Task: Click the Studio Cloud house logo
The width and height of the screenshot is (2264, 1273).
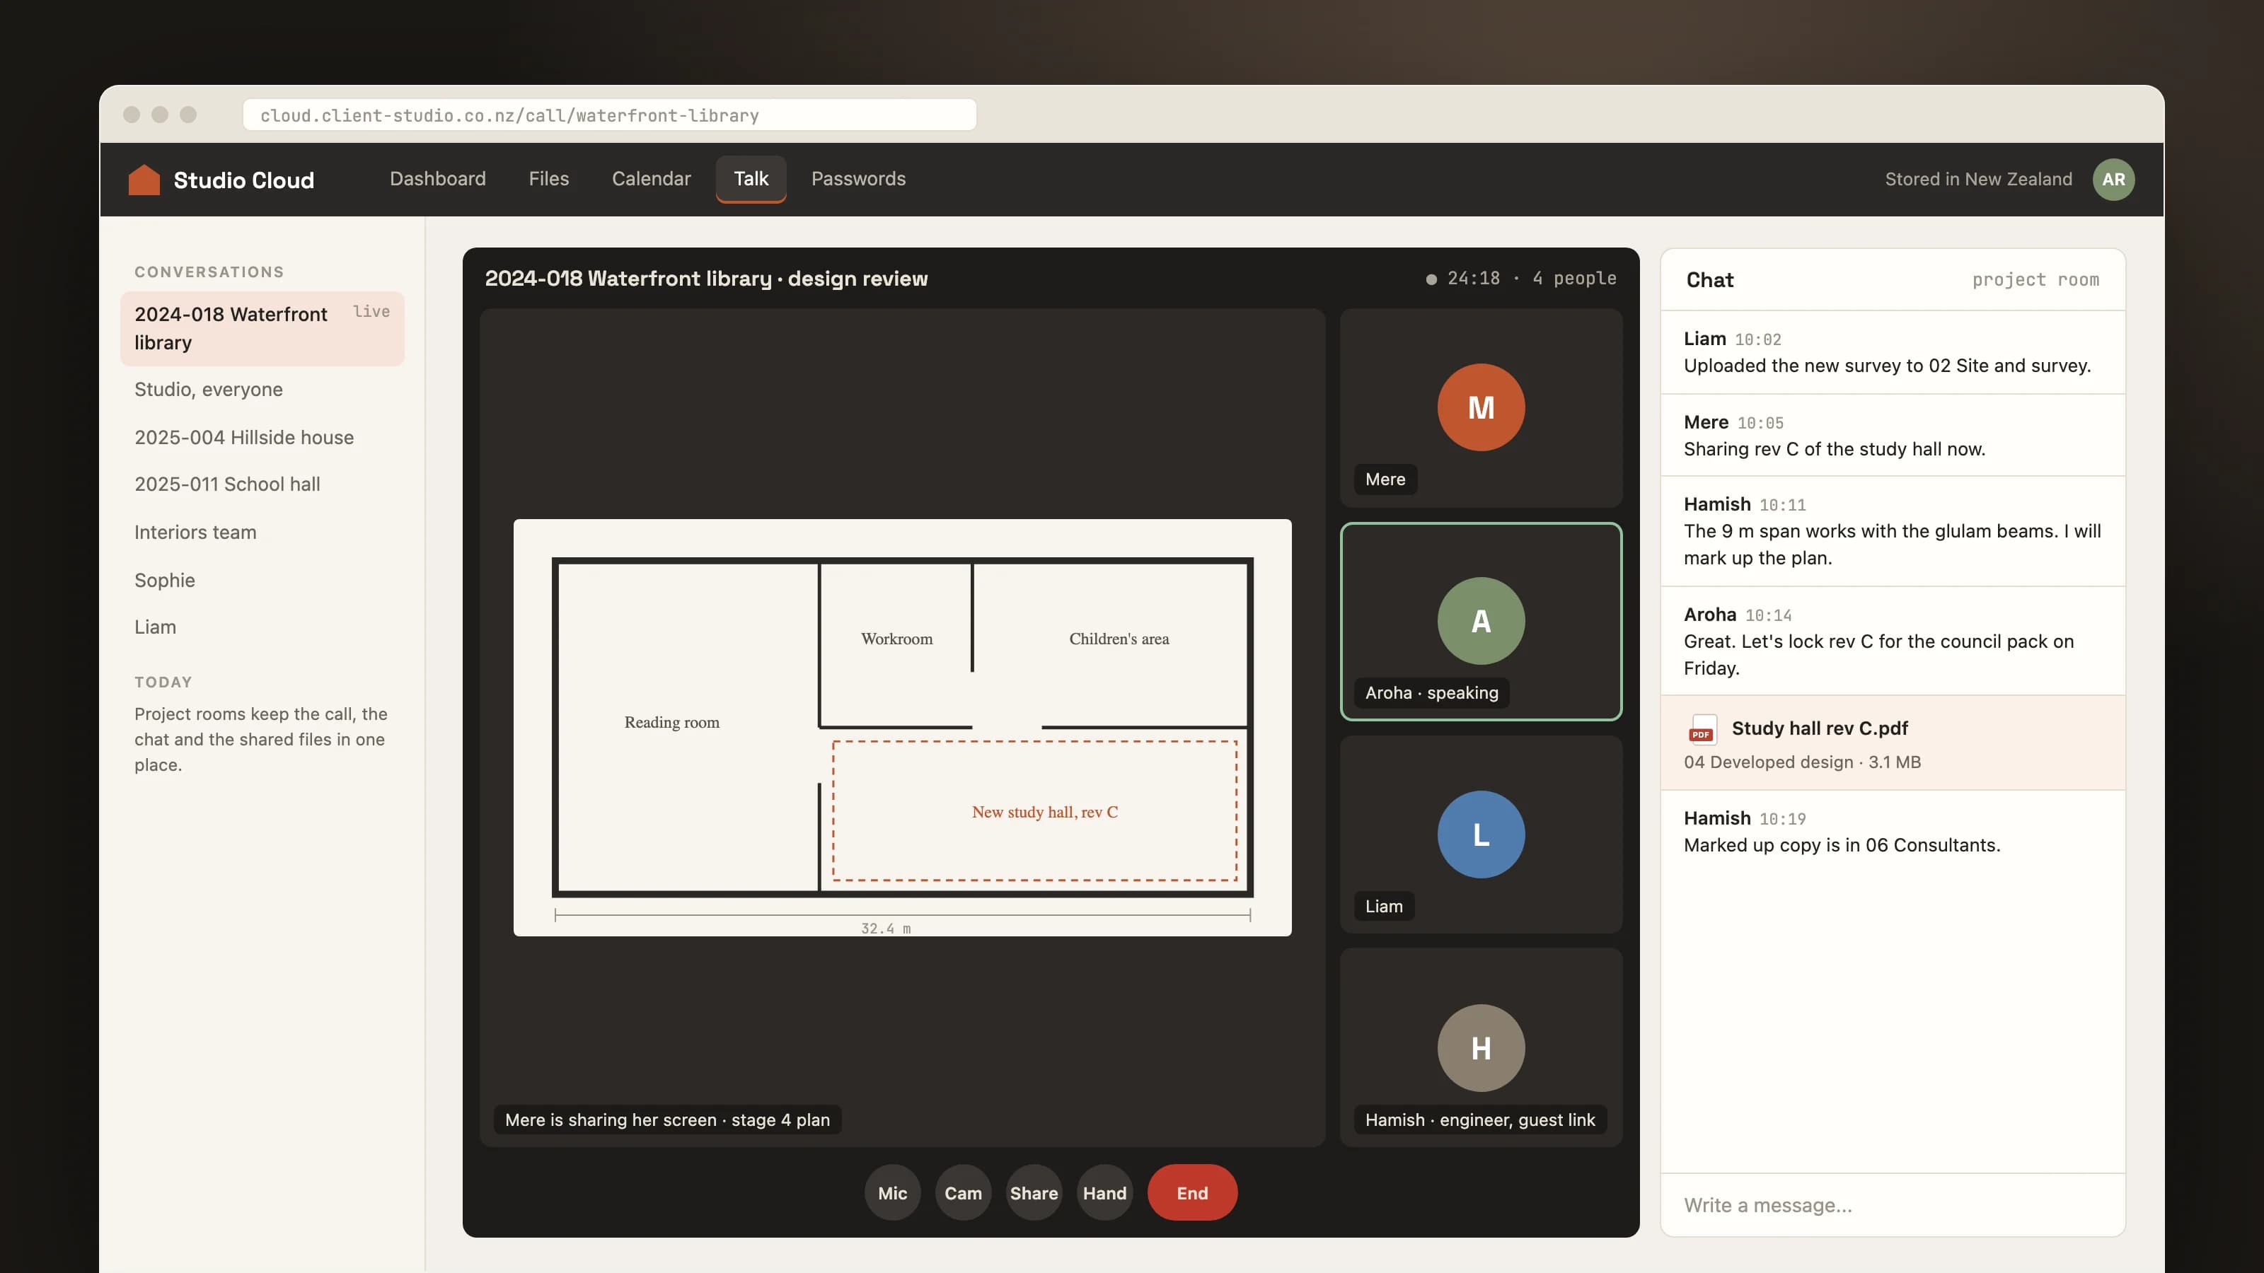Action: click(x=144, y=179)
